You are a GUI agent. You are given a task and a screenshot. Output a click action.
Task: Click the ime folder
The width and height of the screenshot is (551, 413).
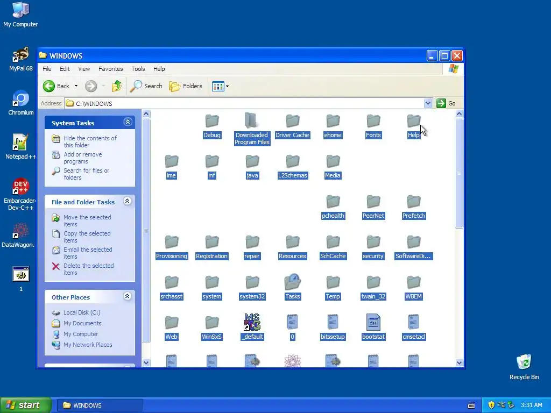tap(172, 167)
